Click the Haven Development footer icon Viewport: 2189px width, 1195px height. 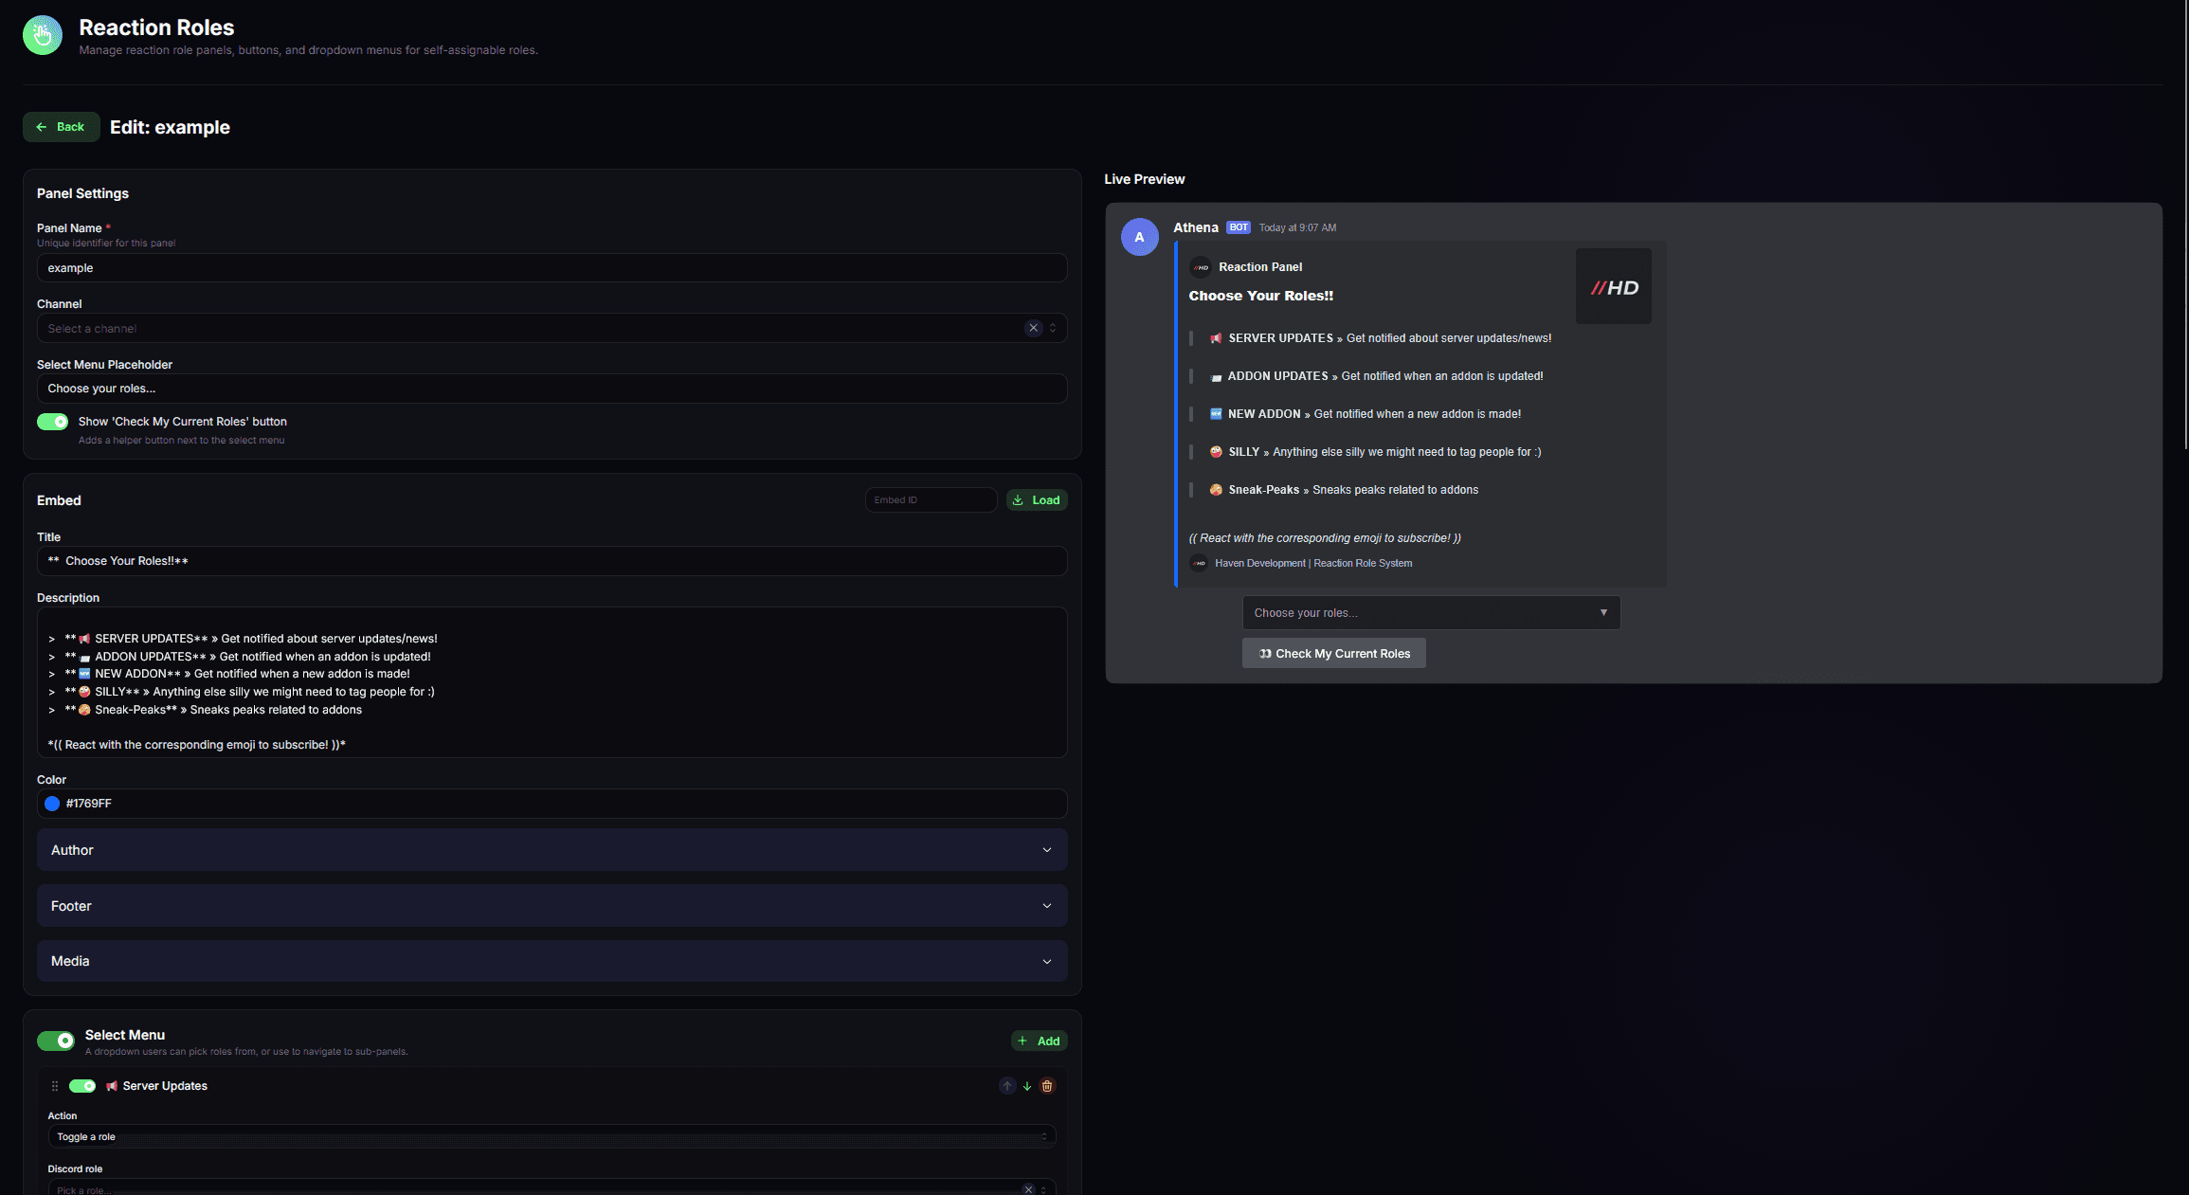click(1199, 563)
